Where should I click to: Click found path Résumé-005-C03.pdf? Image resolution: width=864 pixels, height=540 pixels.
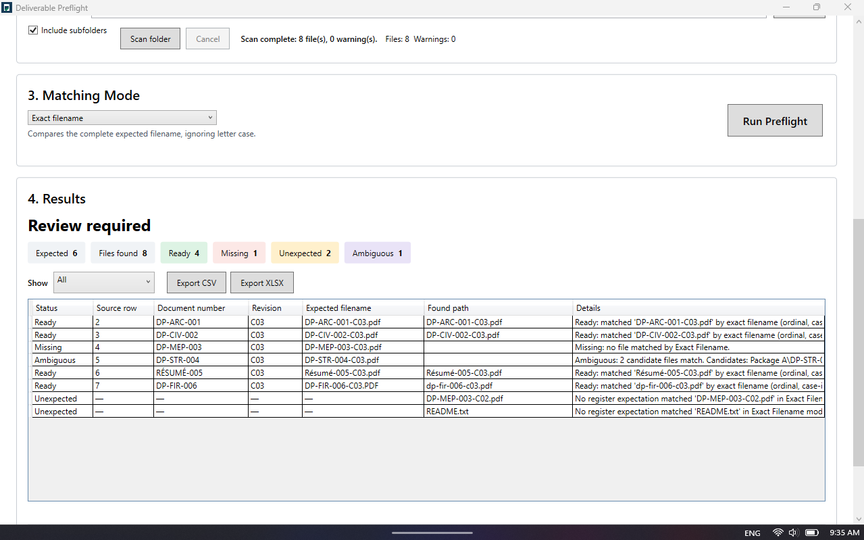[498, 373]
